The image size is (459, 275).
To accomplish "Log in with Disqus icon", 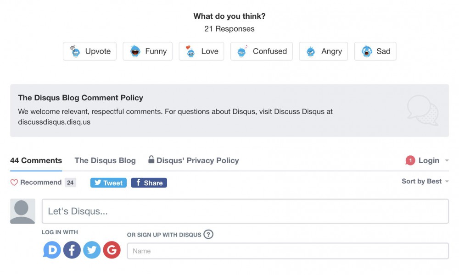I will pos(52,250).
